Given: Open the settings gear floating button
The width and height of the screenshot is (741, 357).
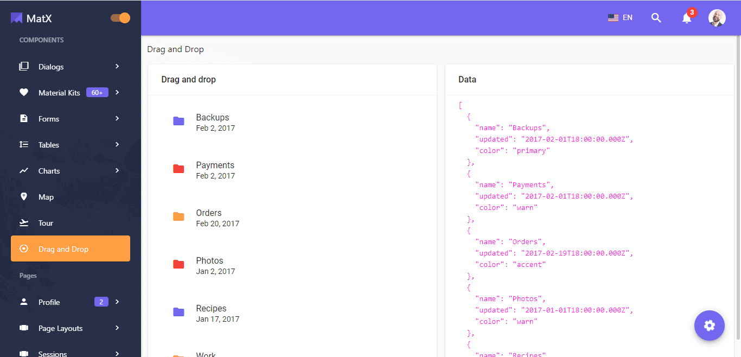Looking at the screenshot, I should click(709, 326).
